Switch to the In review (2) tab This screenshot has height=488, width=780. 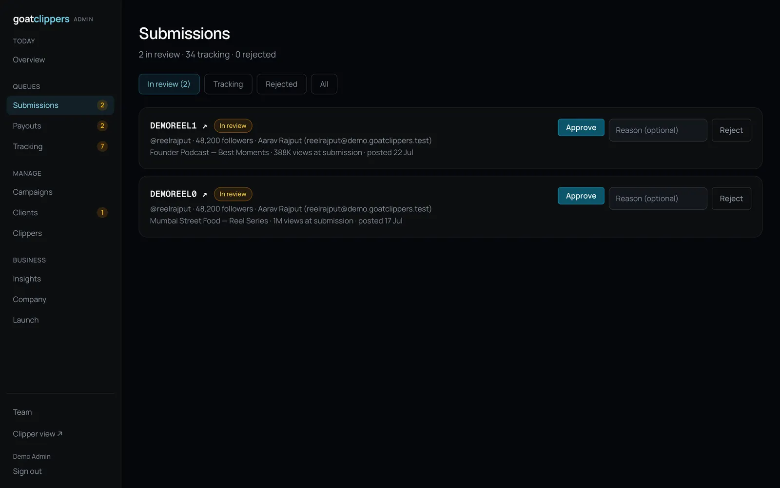pyautogui.click(x=169, y=84)
